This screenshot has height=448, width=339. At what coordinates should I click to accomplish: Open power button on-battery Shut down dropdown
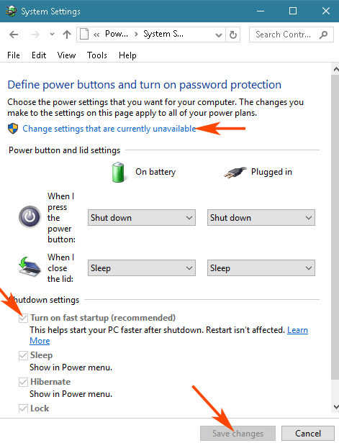[x=142, y=218]
